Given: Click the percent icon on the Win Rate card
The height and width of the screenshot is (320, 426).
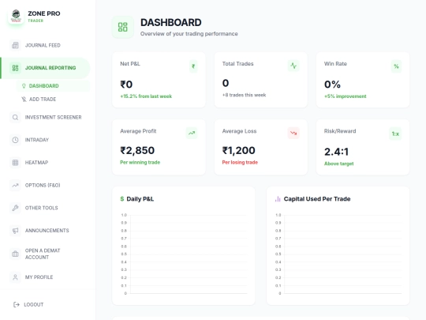Looking at the screenshot, I should point(396,66).
